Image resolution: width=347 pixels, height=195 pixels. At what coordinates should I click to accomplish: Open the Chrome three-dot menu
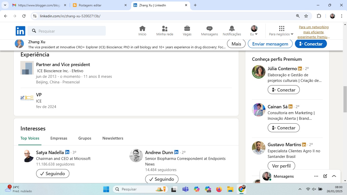click(x=341, y=16)
